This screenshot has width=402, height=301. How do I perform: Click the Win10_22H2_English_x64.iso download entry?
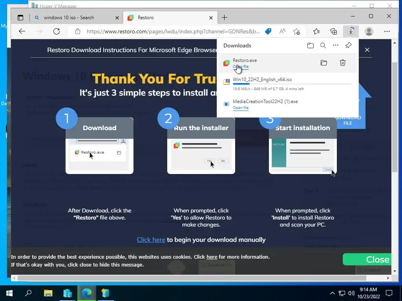287,84
